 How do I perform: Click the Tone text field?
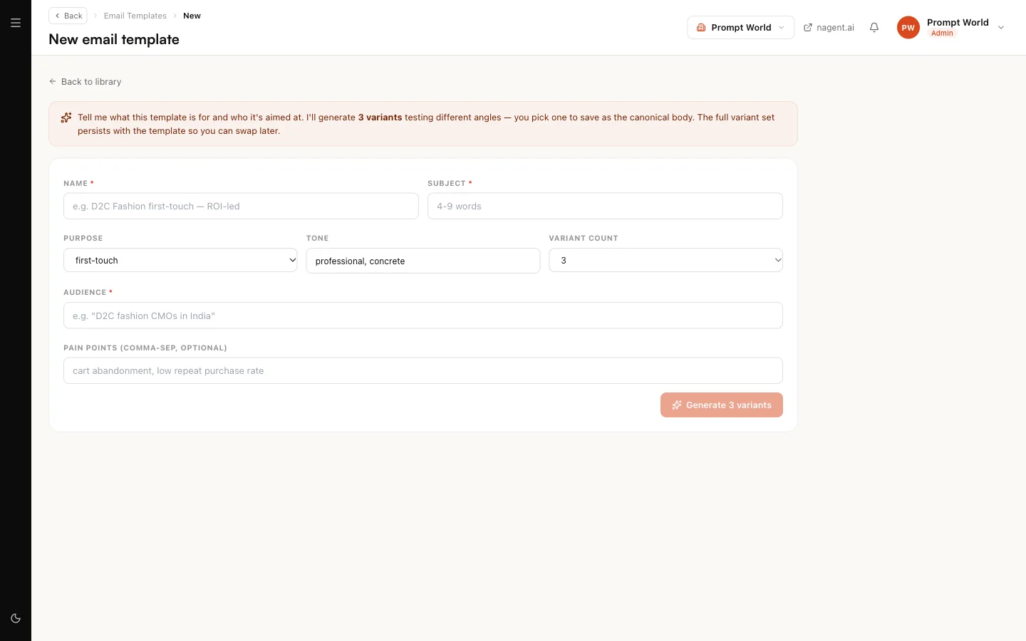pyautogui.click(x=423, y=261)
